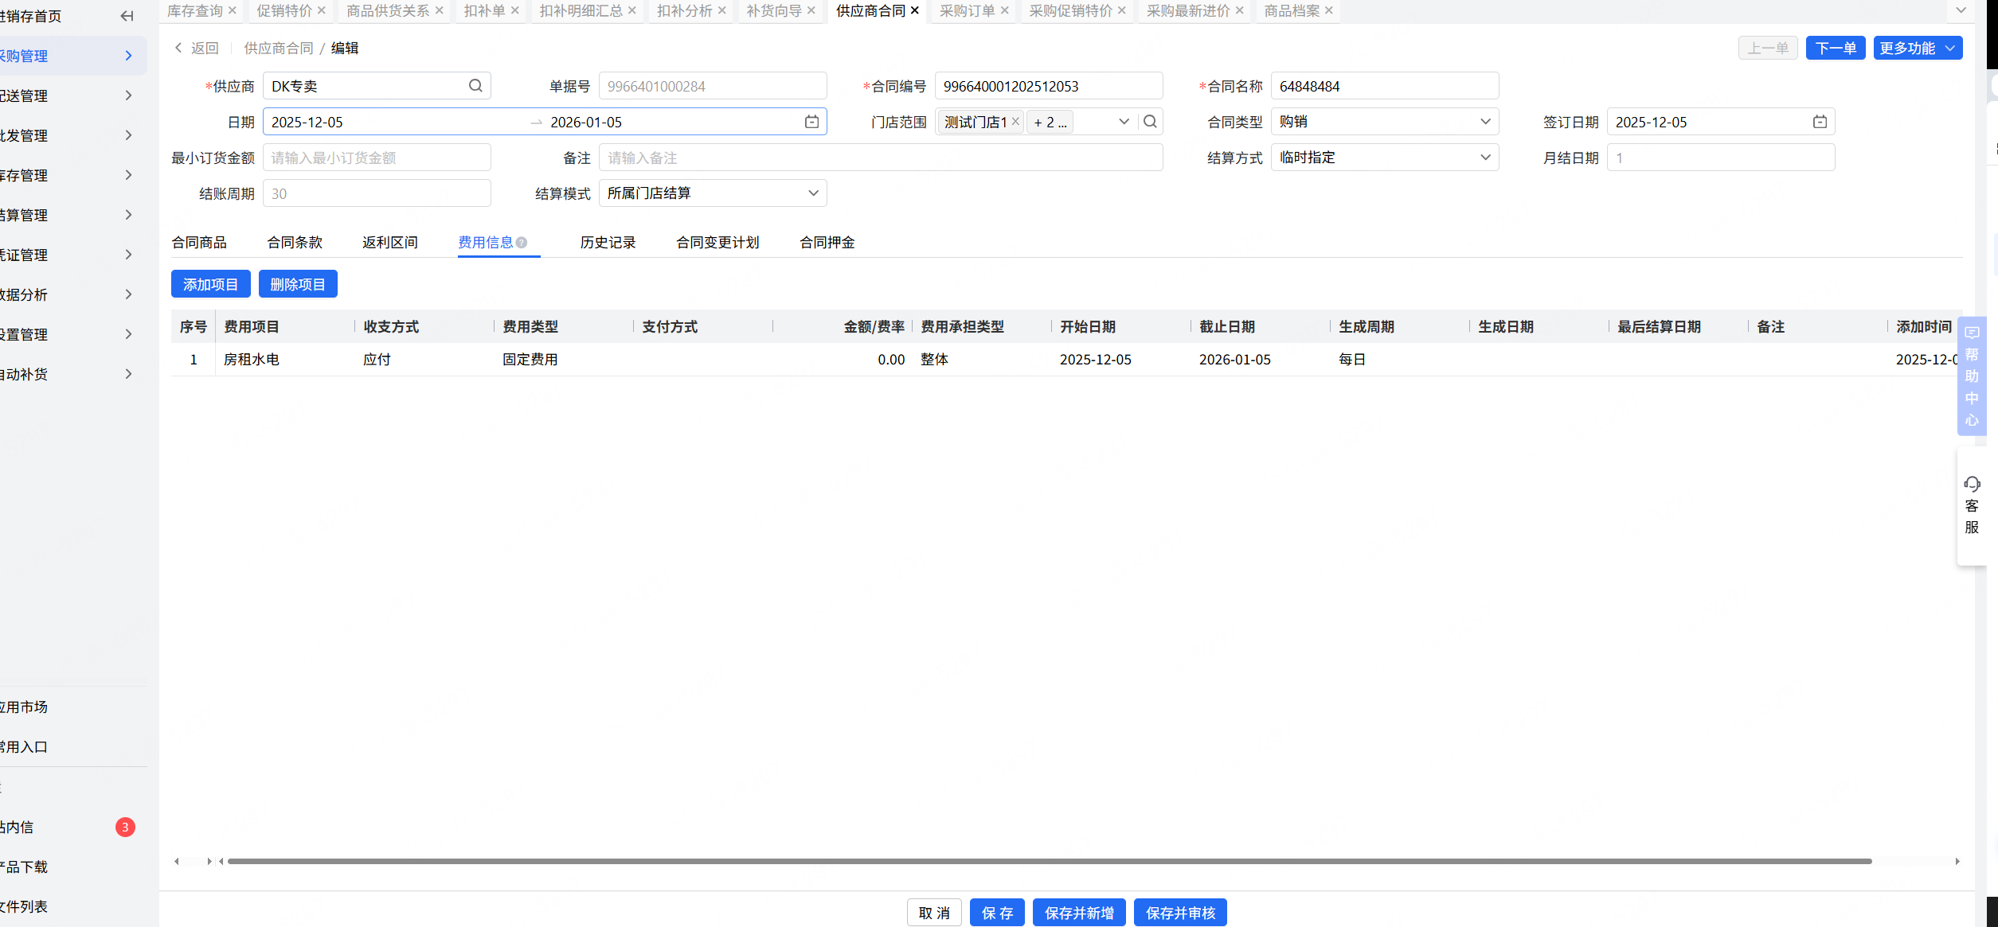Click the 添加项目 button
This screenshot has height=927, width=1998.
[x=210, y=284]
